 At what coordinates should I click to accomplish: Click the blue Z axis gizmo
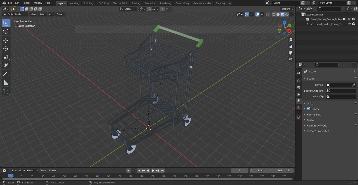click(285, 23)
